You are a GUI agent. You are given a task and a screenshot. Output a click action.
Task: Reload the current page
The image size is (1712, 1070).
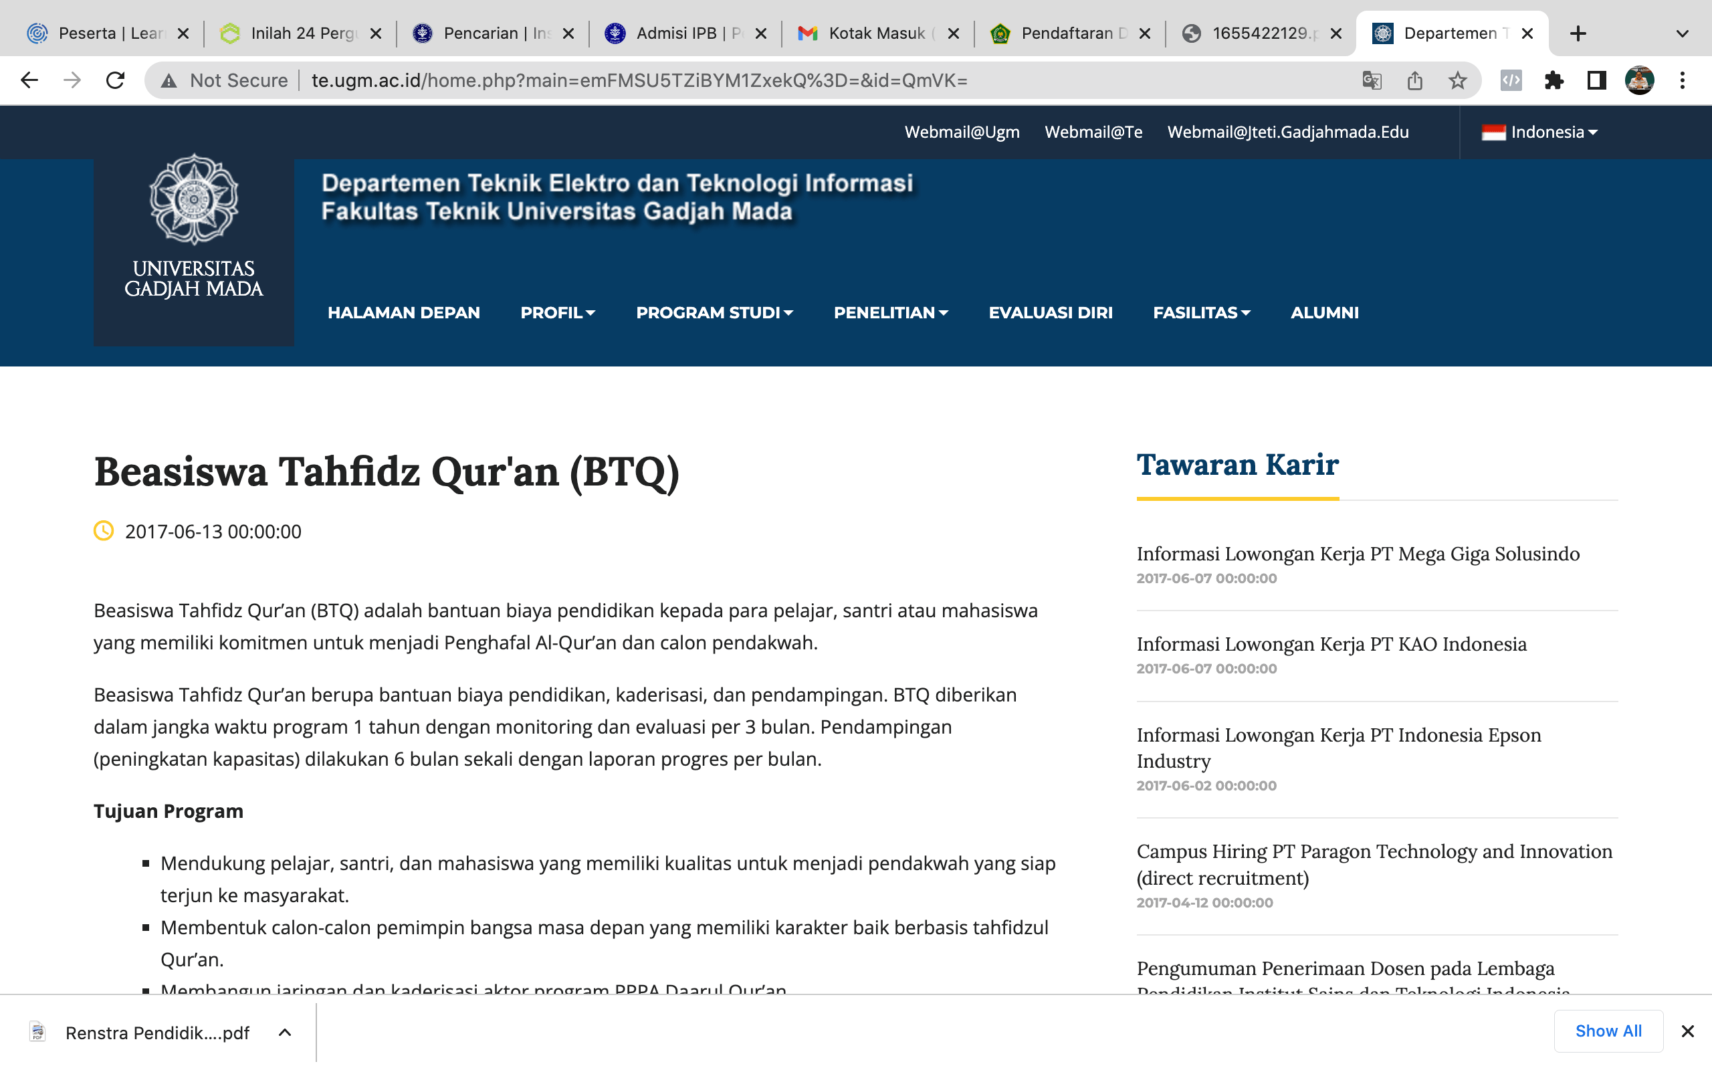coord(115,80)
